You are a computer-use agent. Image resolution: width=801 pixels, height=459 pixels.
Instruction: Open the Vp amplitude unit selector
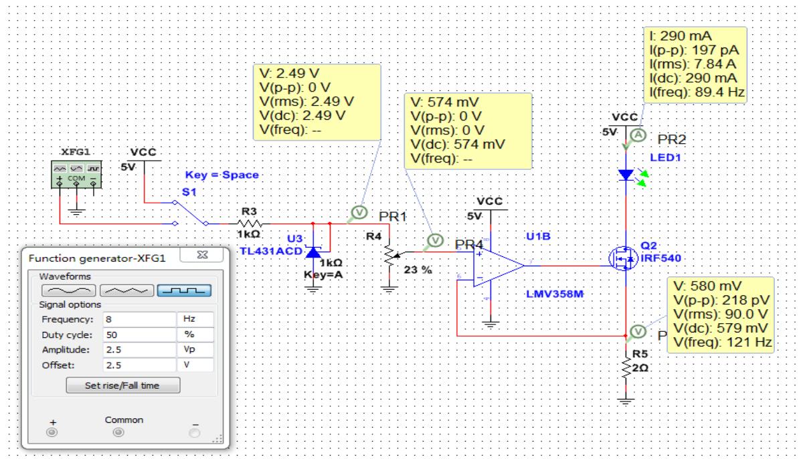[194, 350]
